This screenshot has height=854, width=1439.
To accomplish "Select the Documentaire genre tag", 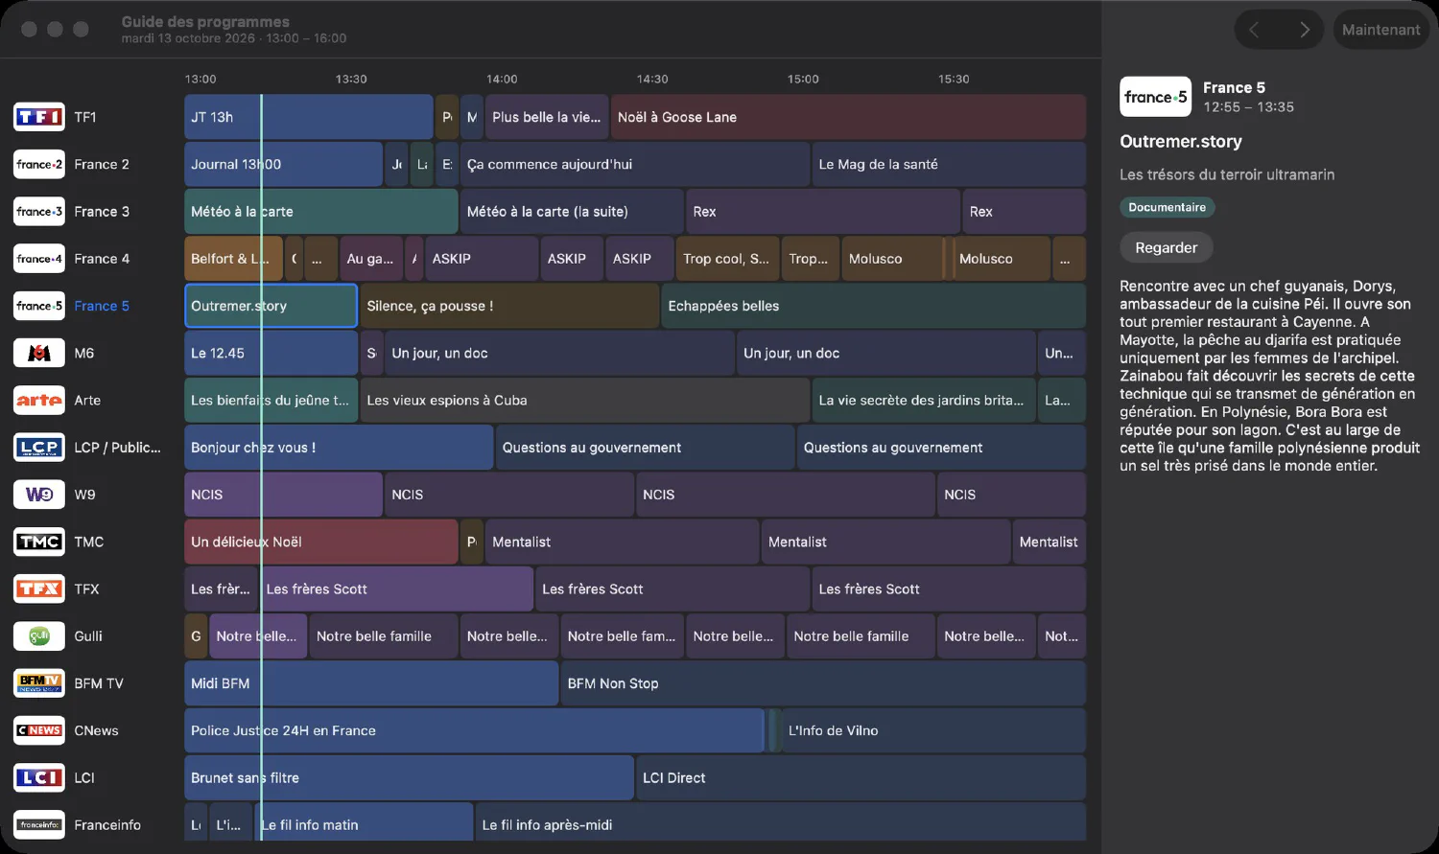I will (x=1168, y=207).
